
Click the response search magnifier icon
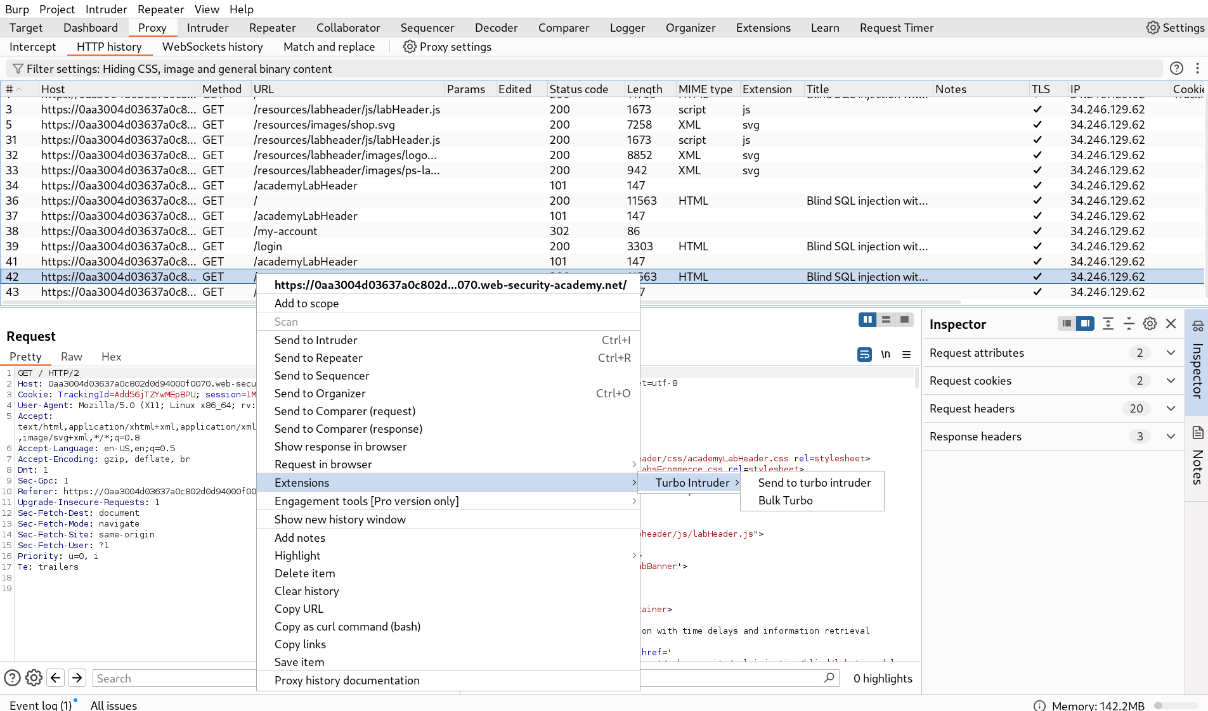(829, 678)
